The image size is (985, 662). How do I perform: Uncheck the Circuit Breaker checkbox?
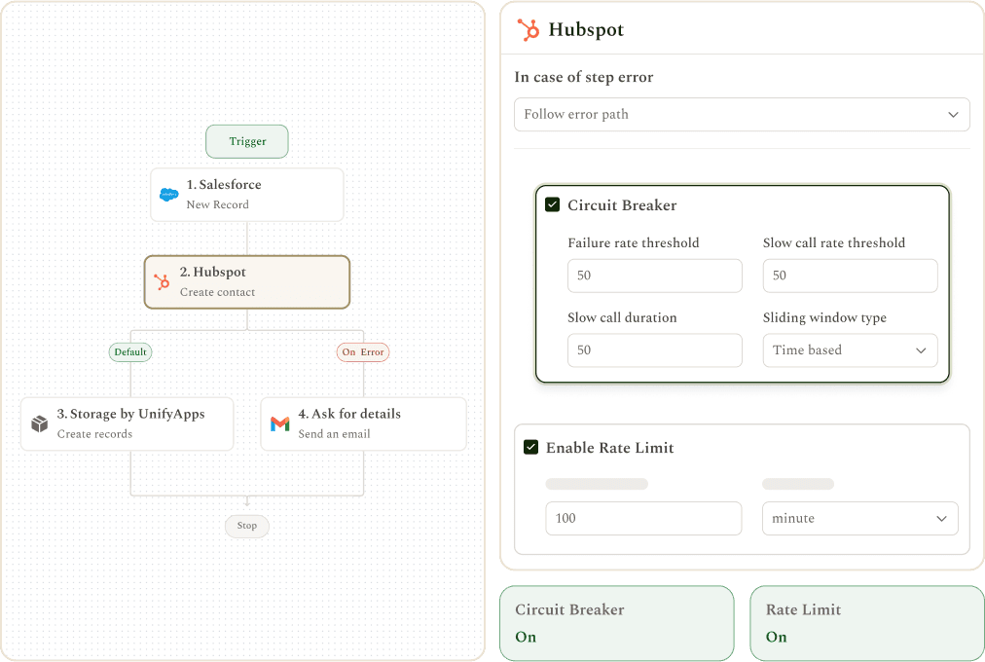pos(552,204)
